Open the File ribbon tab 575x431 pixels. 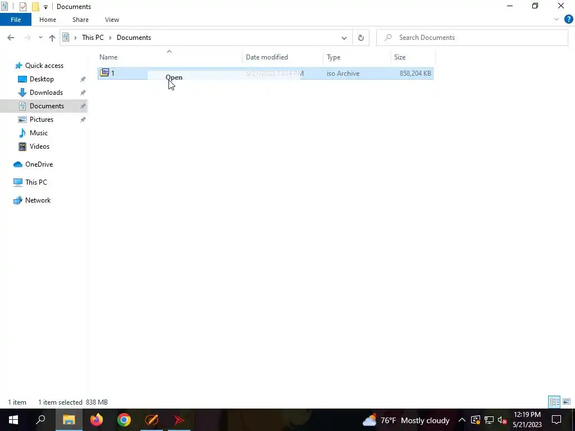point(16,20)
